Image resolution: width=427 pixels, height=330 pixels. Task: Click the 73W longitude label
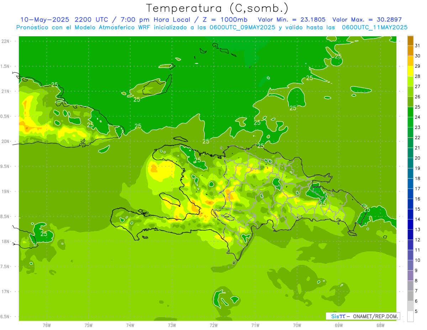pos(172,325)
